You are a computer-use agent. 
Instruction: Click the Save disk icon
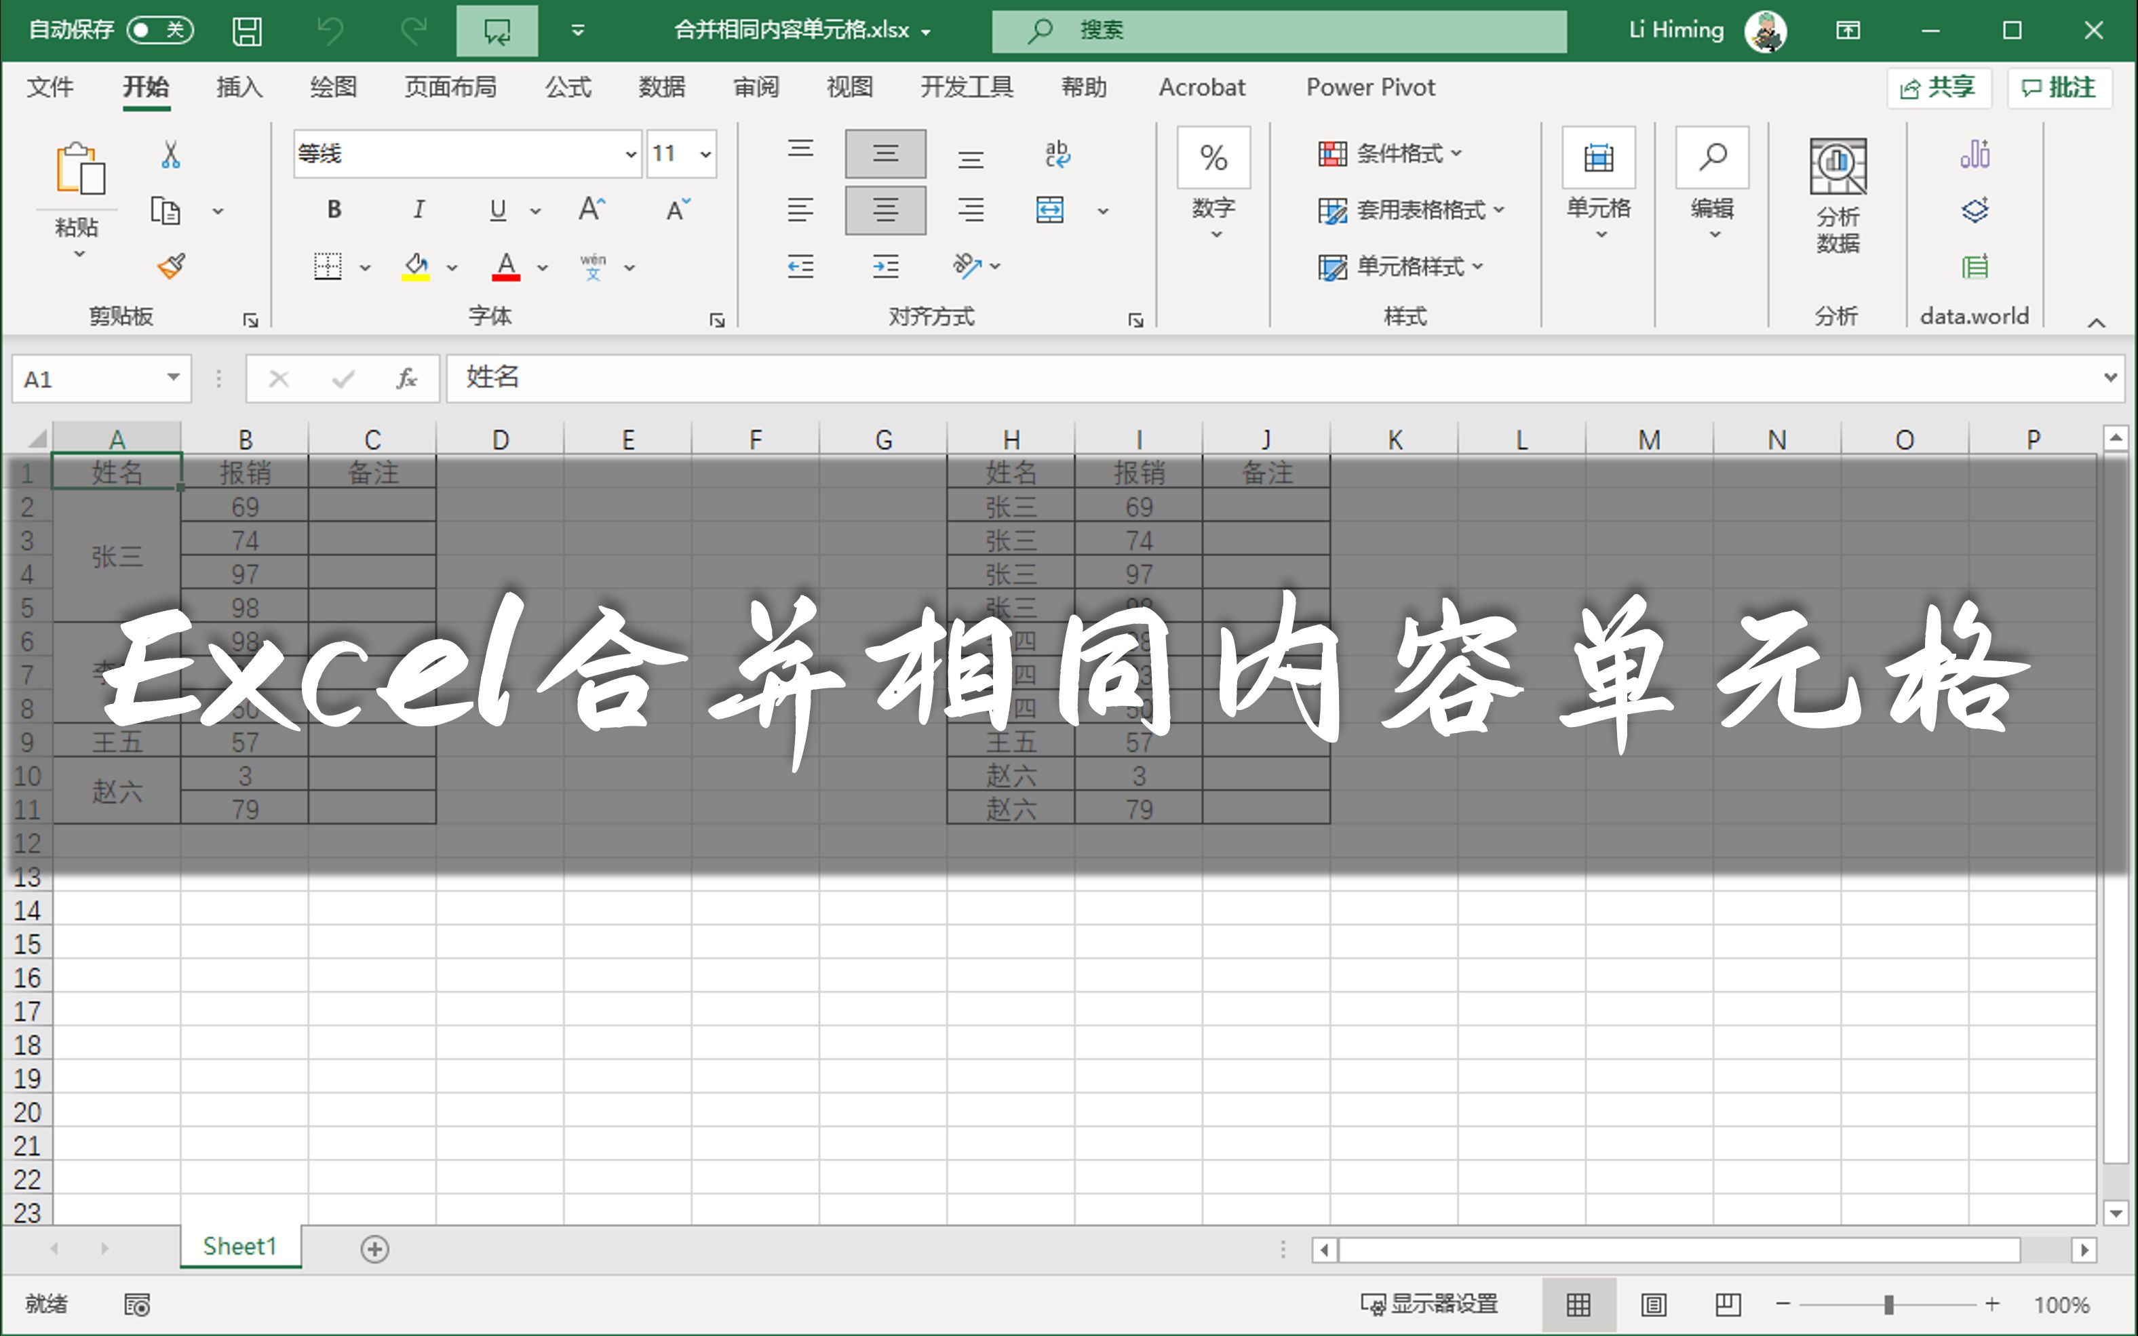click(x=246, y=31)
